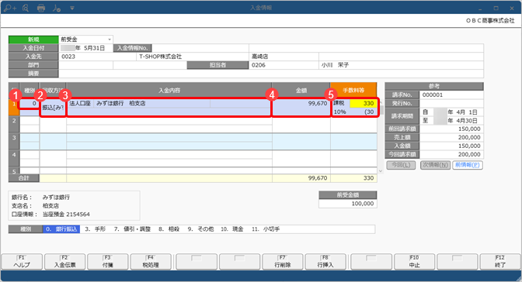Viewport: 522px width, 282px height.
Task: Click the F4 税処理 function button
Action: pos(151,262)
